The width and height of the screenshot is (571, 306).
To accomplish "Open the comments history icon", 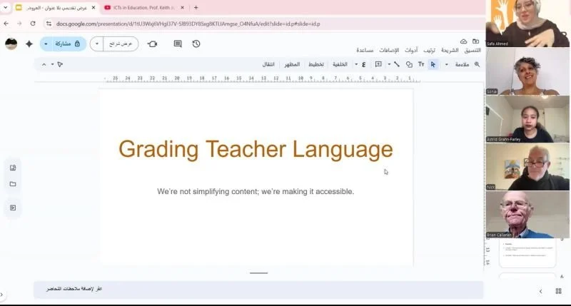I will [x=178, y=44].
